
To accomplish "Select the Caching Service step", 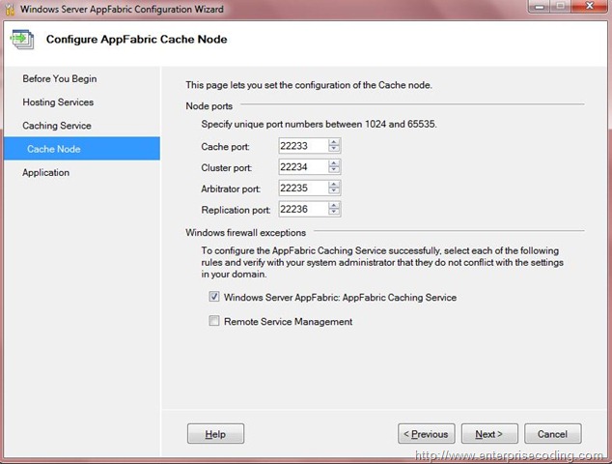I will coord(57,126).
